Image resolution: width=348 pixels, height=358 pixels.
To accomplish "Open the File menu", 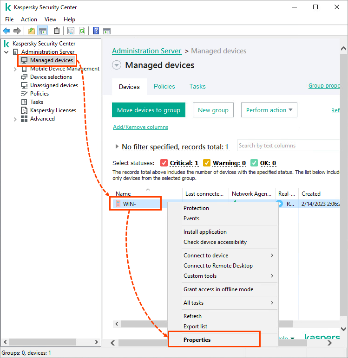I will [x=9, y=19].
